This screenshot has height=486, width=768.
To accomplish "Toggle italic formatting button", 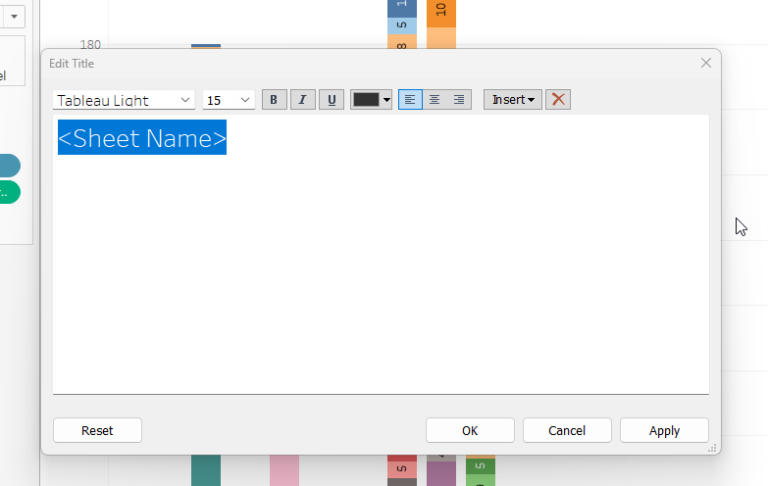I will 302,100.
